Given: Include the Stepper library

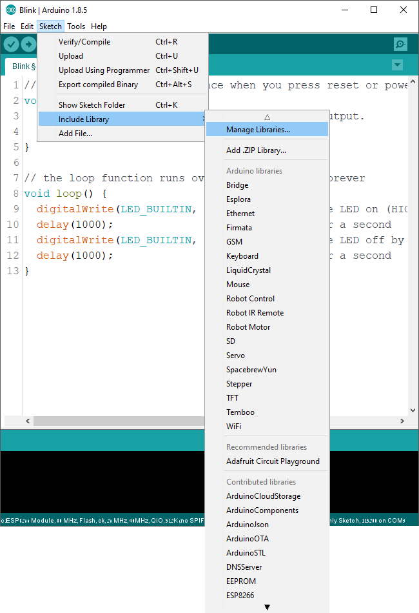Looking at the screenshot, I should [267, 384].
